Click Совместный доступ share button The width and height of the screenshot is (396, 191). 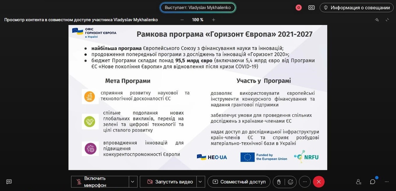[x=239, y=182]
